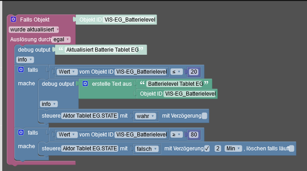307x171 pixels.
Task: Edit the delay value 2
Action: [218, 149]
